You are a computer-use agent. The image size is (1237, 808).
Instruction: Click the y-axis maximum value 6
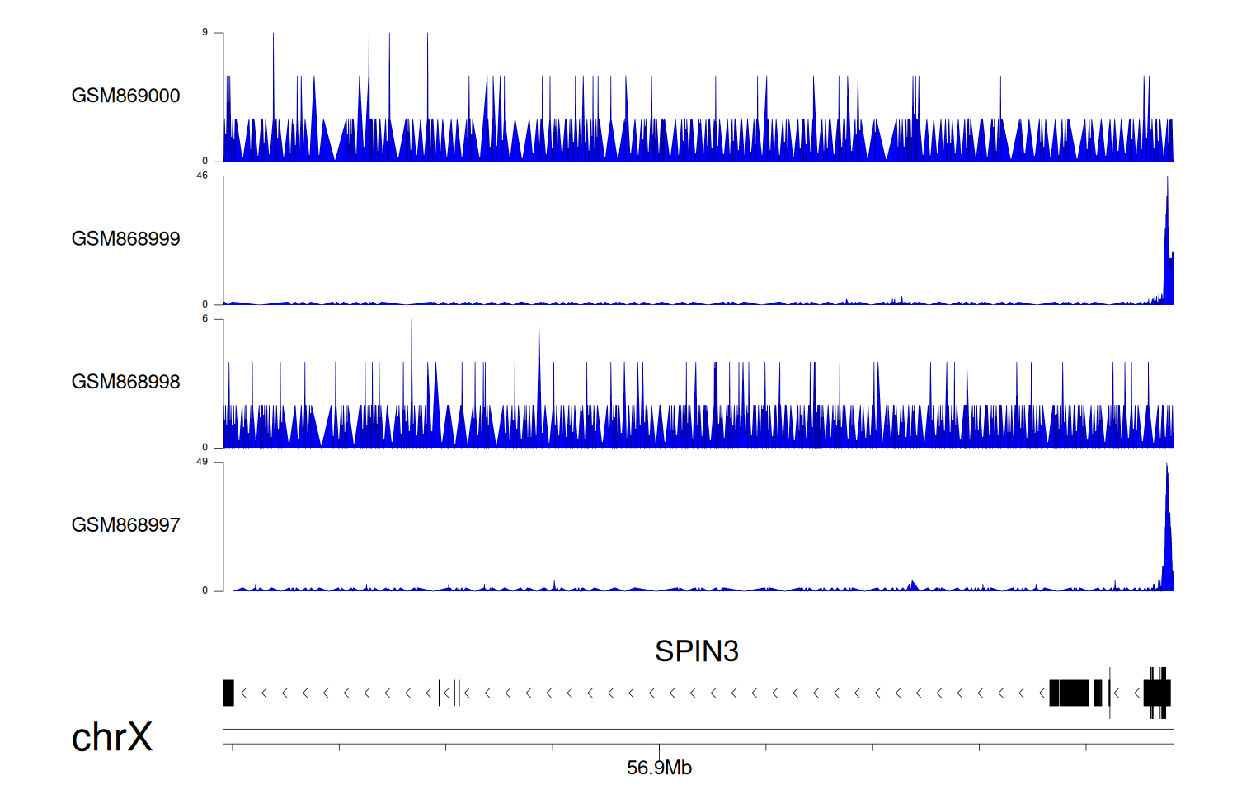(x=205, y=319)
